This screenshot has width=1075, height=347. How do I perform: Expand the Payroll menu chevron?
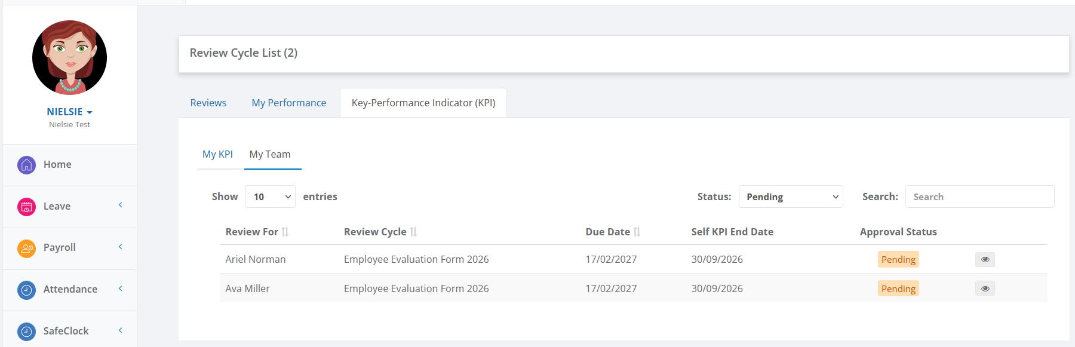point(121,247)
